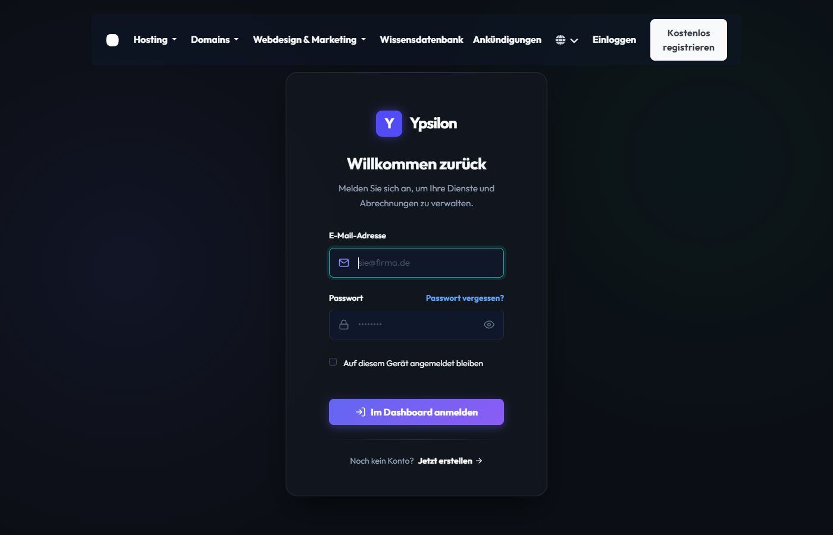Viewport: 833px width, 535px height.
Task: Open language selector chevron
Action: [x=574, y=40]
